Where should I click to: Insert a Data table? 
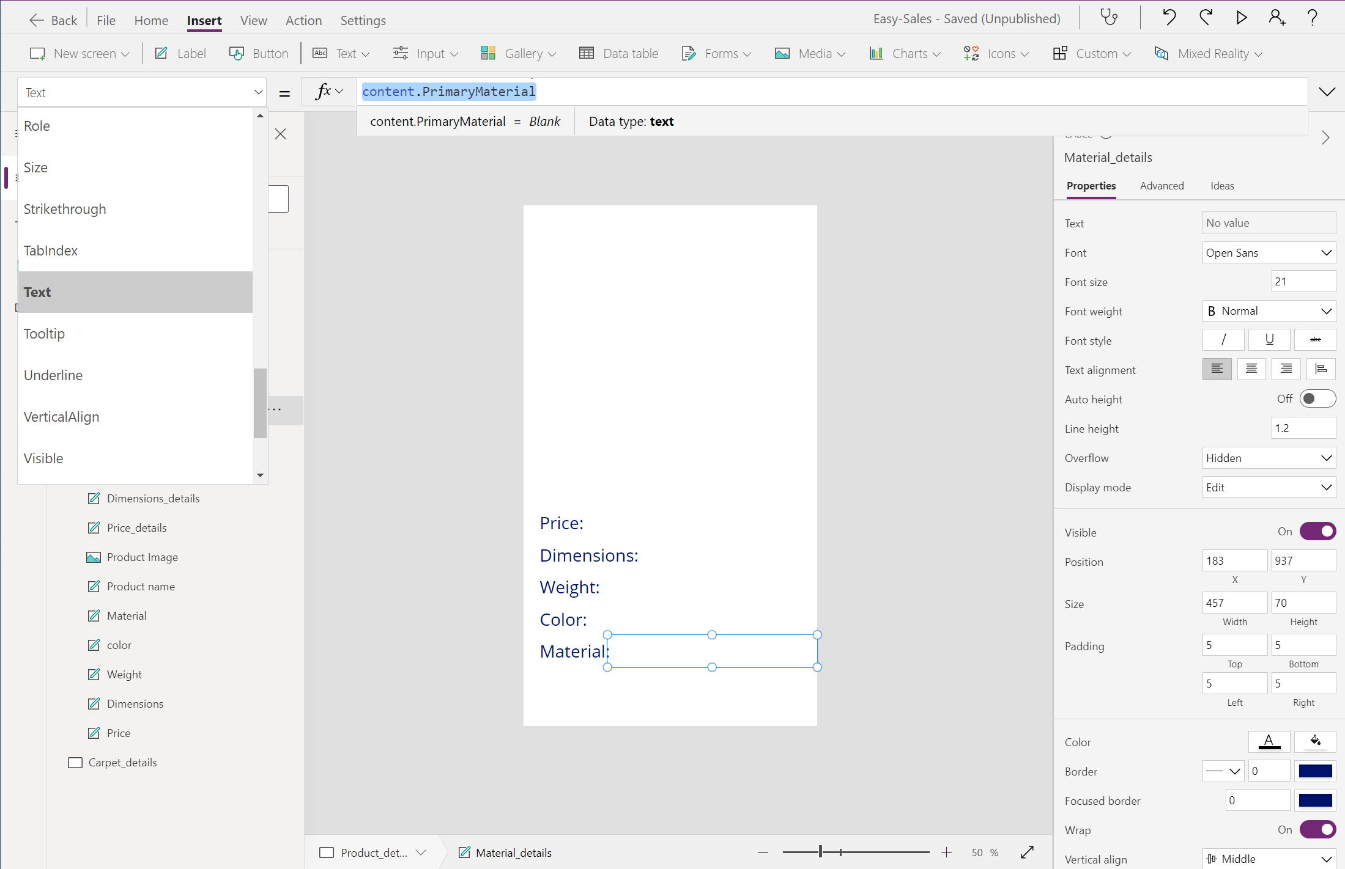pyautogui.click(x=618, y=54)
